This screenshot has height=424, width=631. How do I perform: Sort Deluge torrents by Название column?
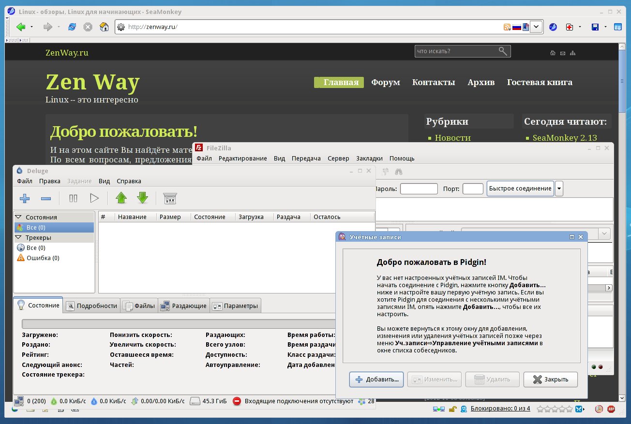136,217
